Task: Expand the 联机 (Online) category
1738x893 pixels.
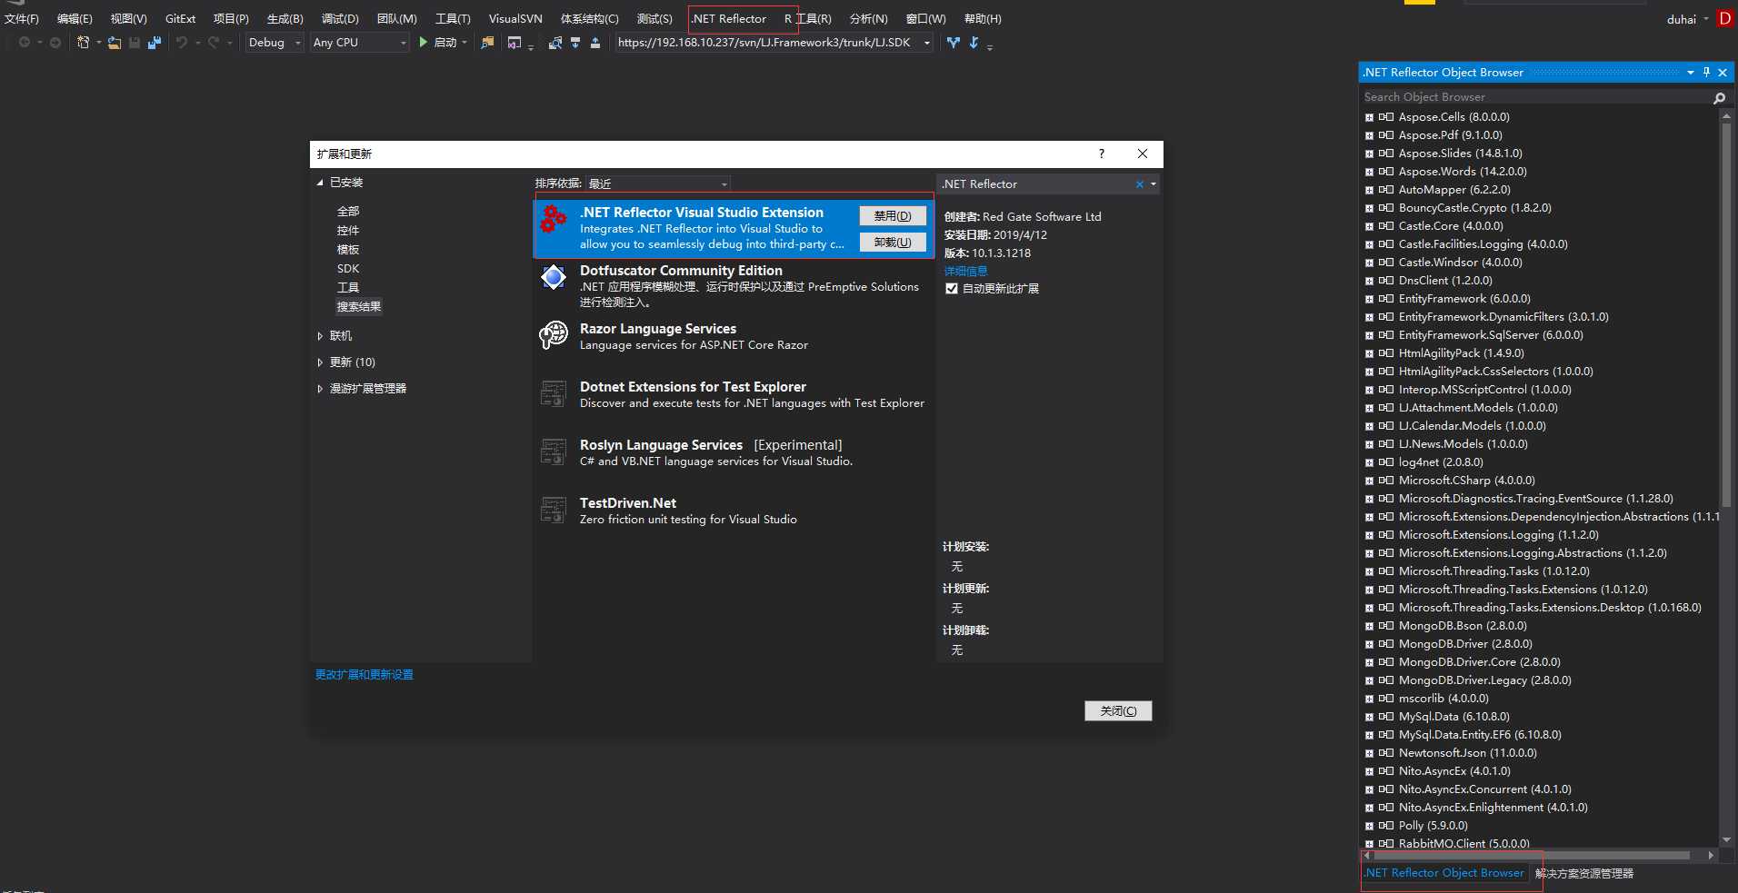Action: click(320, 336)
